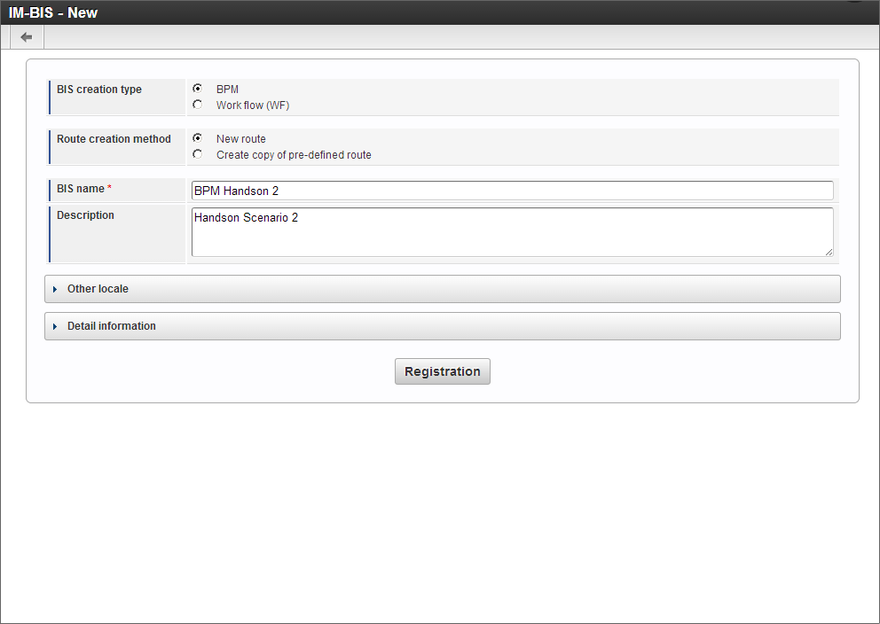Expand the Other locale section

pos(443,289)
